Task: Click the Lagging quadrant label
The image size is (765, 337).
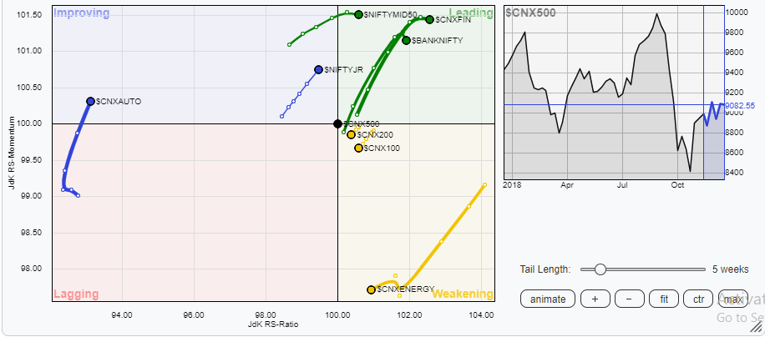Action: tap(76, 294)
